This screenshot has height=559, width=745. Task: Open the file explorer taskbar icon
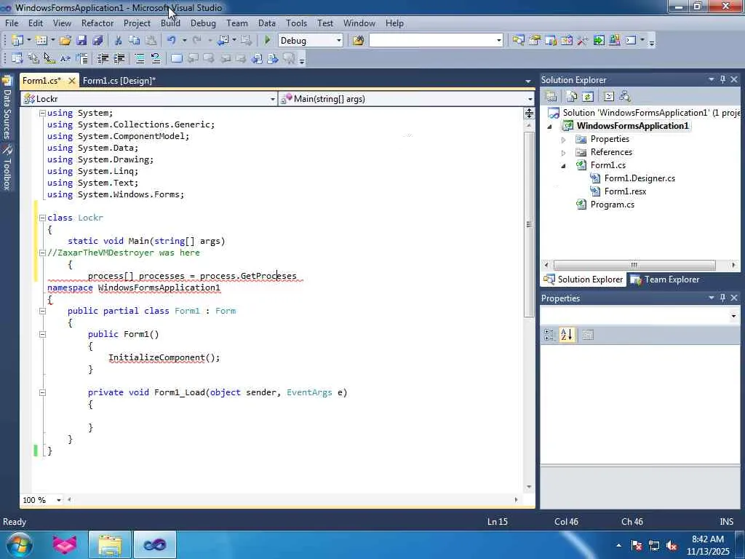110,544
